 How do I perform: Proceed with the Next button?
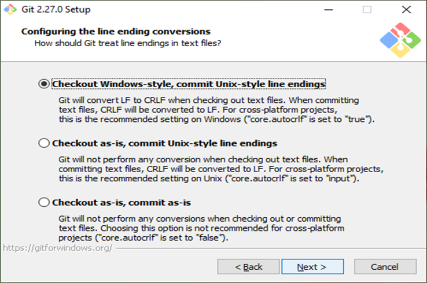(x=312, y=266)
